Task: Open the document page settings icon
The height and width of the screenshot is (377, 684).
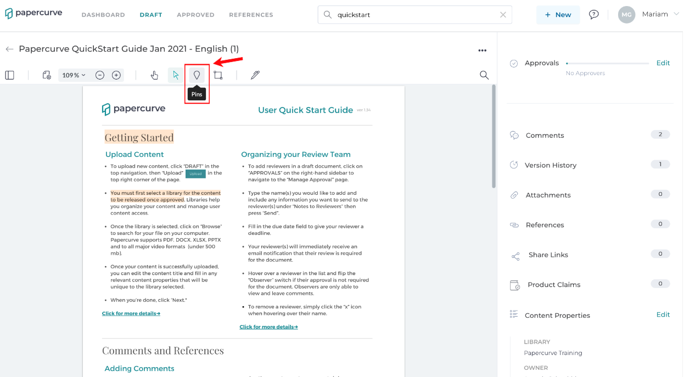Action: (47, 75)
